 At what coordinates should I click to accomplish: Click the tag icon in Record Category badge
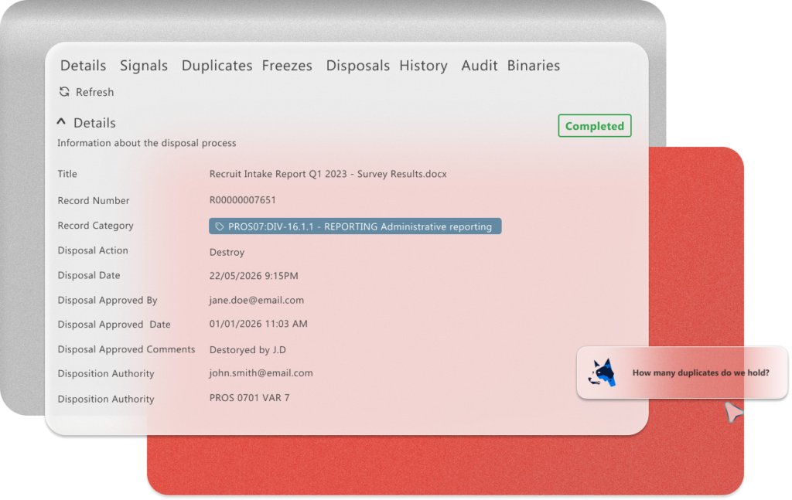[x=220, y=226]
